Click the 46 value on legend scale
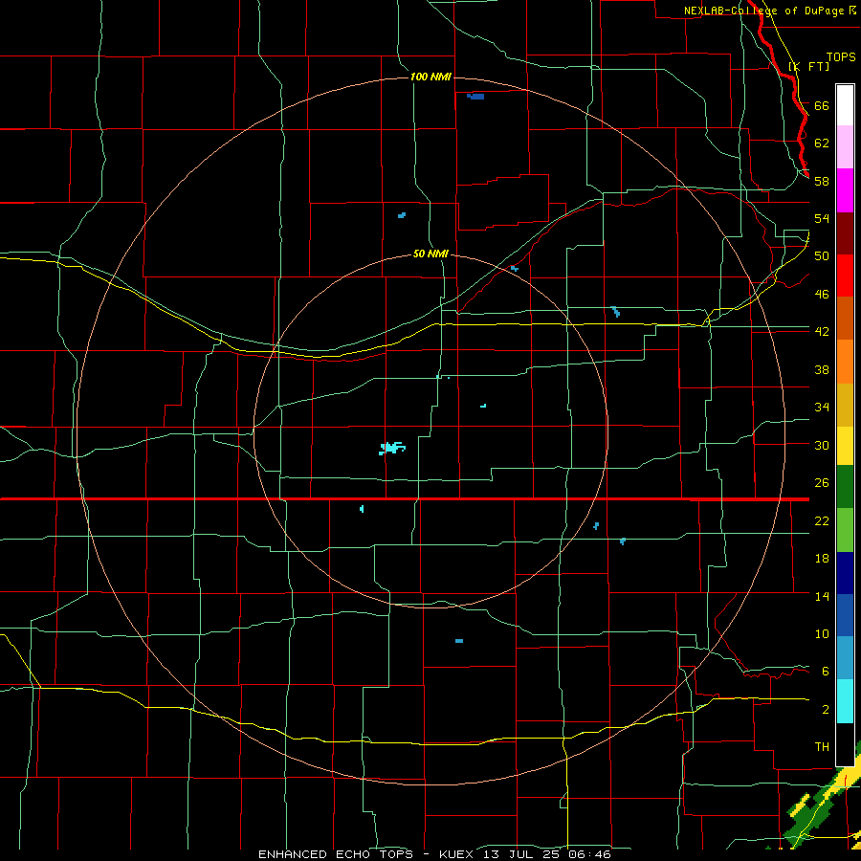The height and width of the screenshot is (861, 861). pos(822,295)
